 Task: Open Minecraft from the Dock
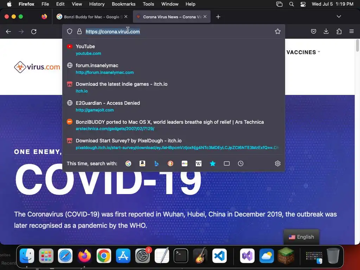tap(286, 256)
